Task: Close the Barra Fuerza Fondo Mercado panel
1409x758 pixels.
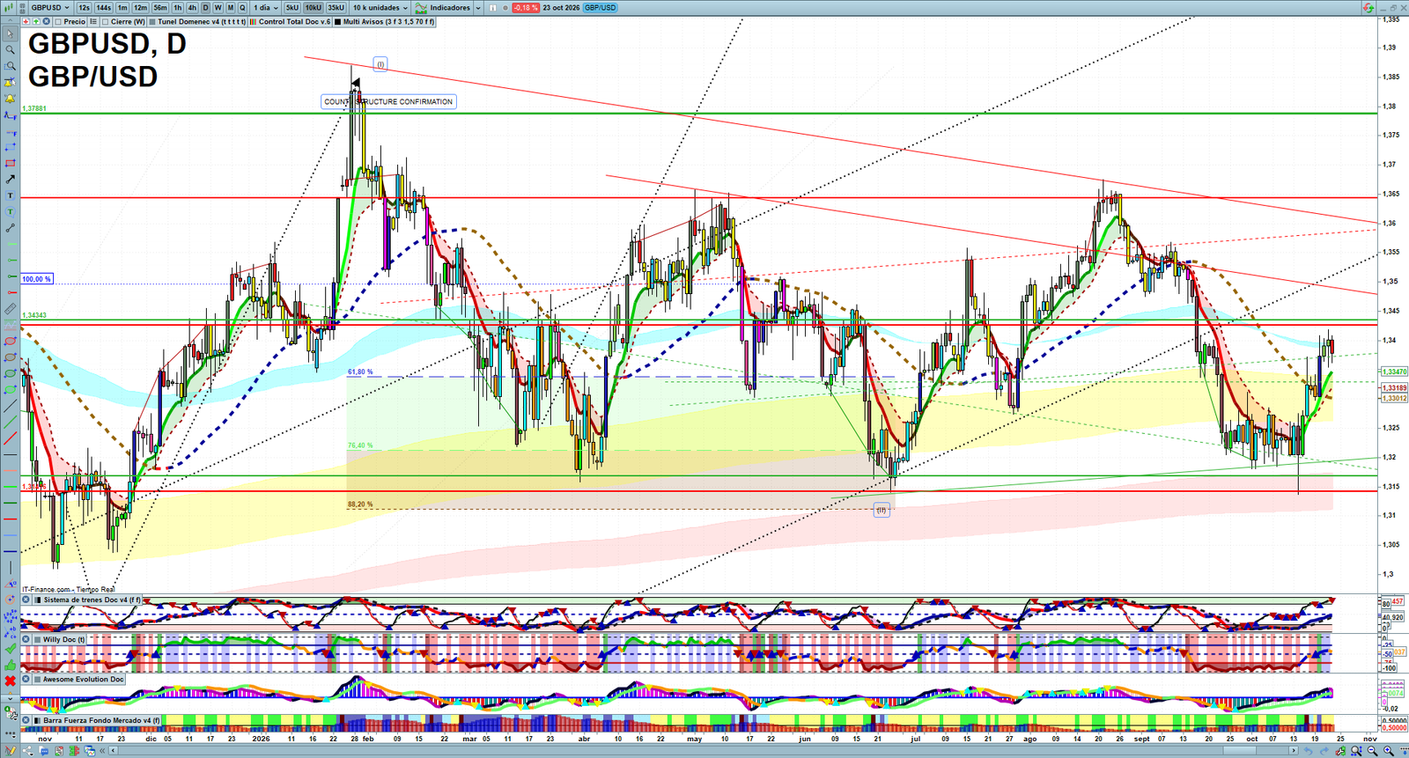Action: pyautogui.click(x=26, y=720)
